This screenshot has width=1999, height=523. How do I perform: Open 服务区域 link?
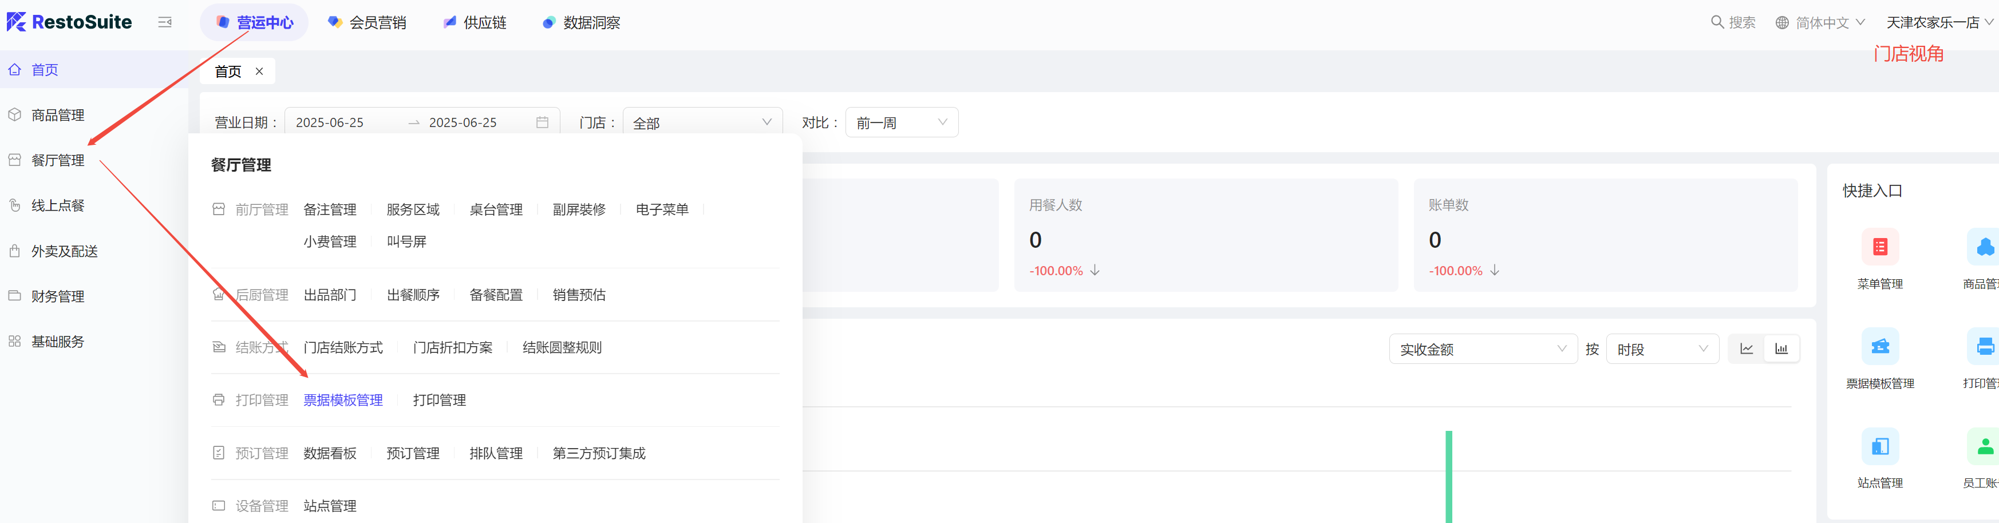[x=413, y=209]
